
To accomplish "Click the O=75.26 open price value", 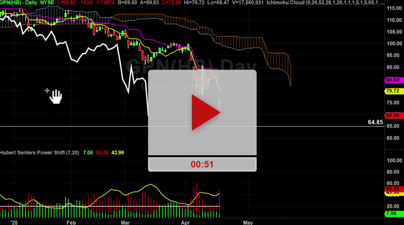I will coord(171,3).
